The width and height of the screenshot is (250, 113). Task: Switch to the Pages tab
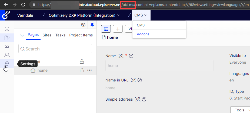tap(33, 35)
